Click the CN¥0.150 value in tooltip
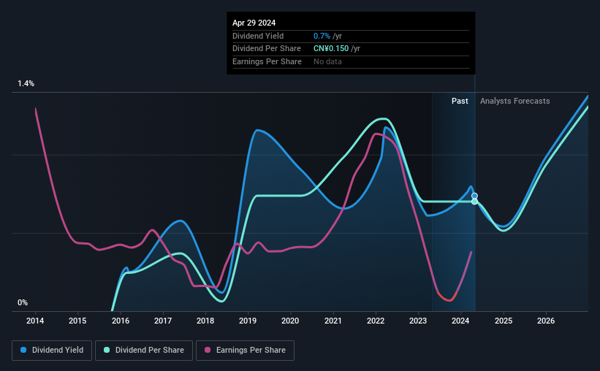 tap(331, 49)
